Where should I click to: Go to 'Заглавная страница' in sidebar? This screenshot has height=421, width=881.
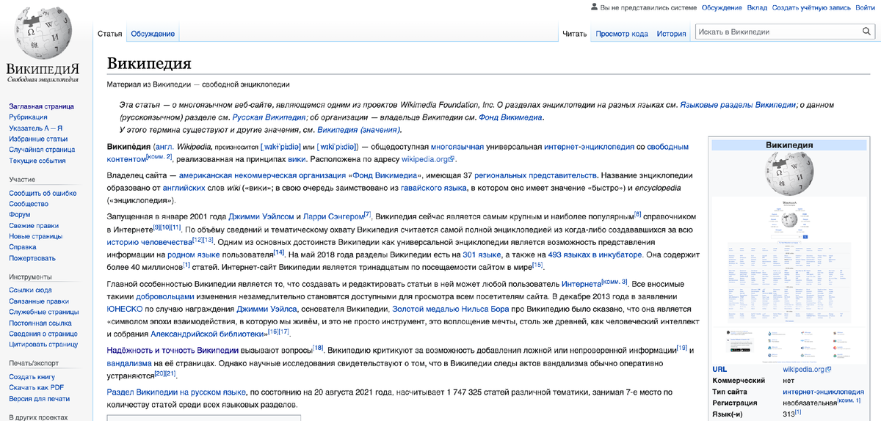41,106
